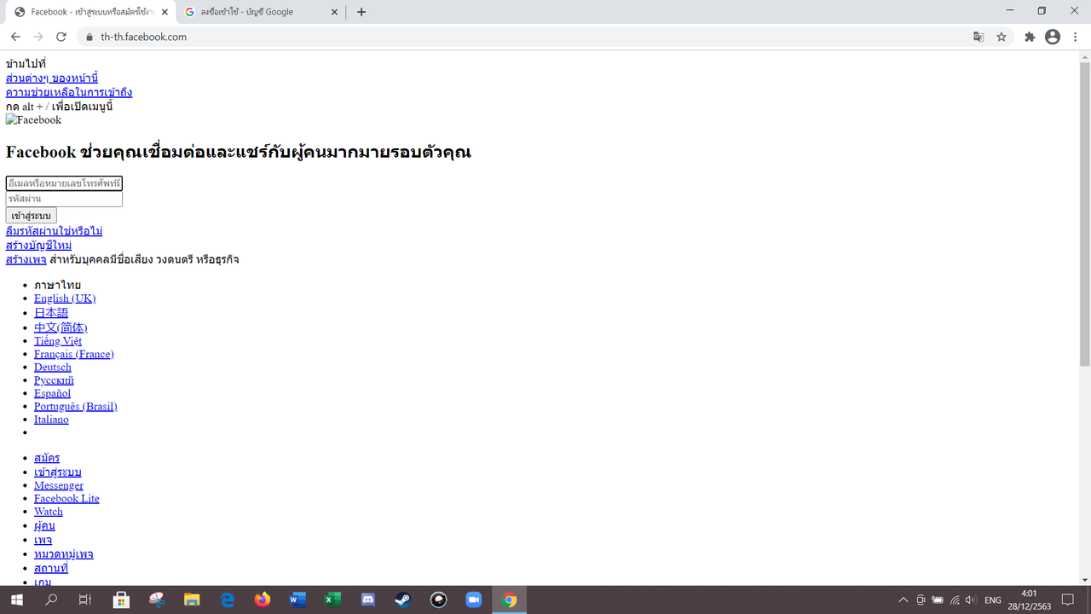Switch language to Italiano
The width and height of the screenshot is (1091, 614).
(x=51, y=420)
